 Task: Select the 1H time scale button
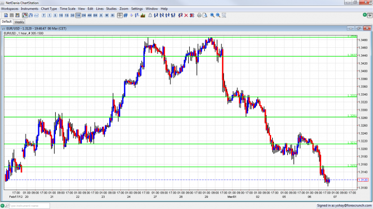click(78, 16)
